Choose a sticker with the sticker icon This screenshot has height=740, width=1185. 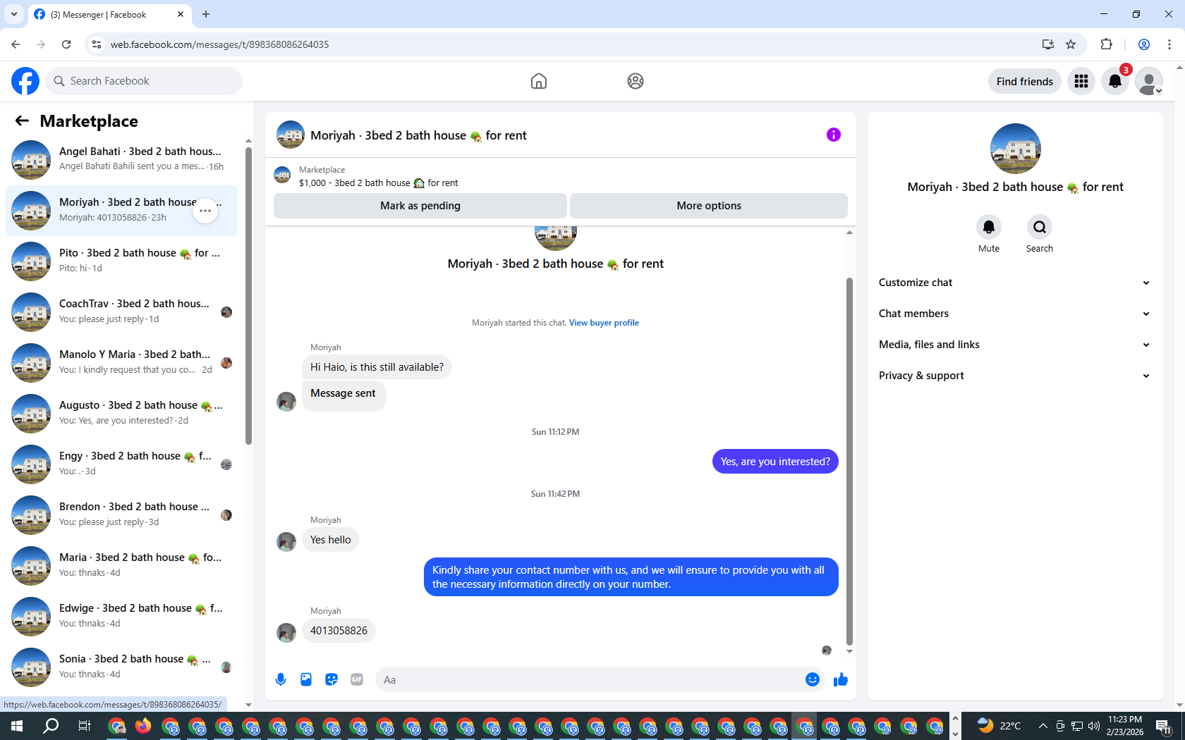point(332,679)
